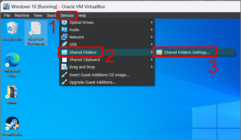Open the Help menu
241x140 pixels.
coord(82,16)
